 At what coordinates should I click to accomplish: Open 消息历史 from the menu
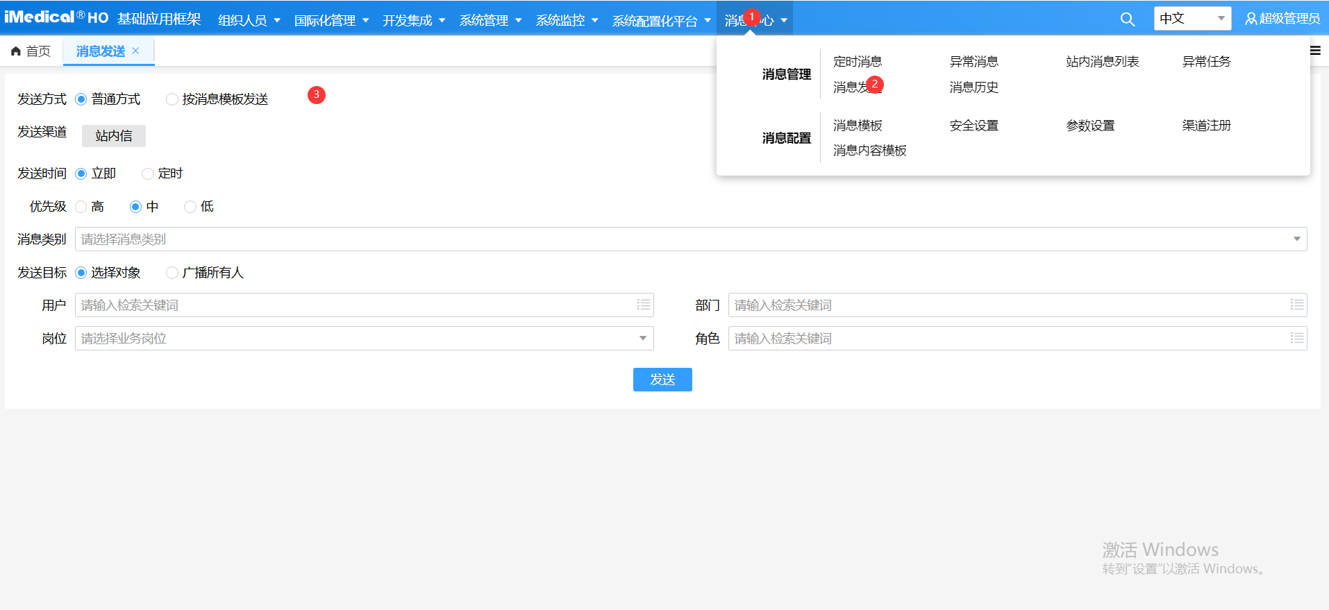[973, 87]
